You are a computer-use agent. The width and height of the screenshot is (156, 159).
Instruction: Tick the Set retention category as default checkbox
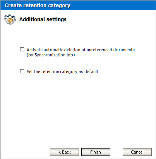(22, 71)
